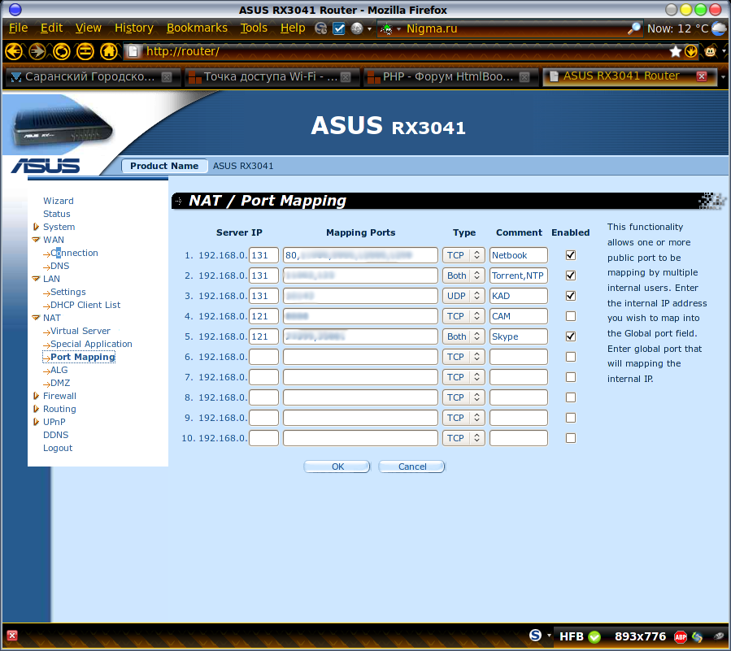Bookmark this page with the star icon
The height and width of the screenshot is (651, 731).
click(675, 51)
